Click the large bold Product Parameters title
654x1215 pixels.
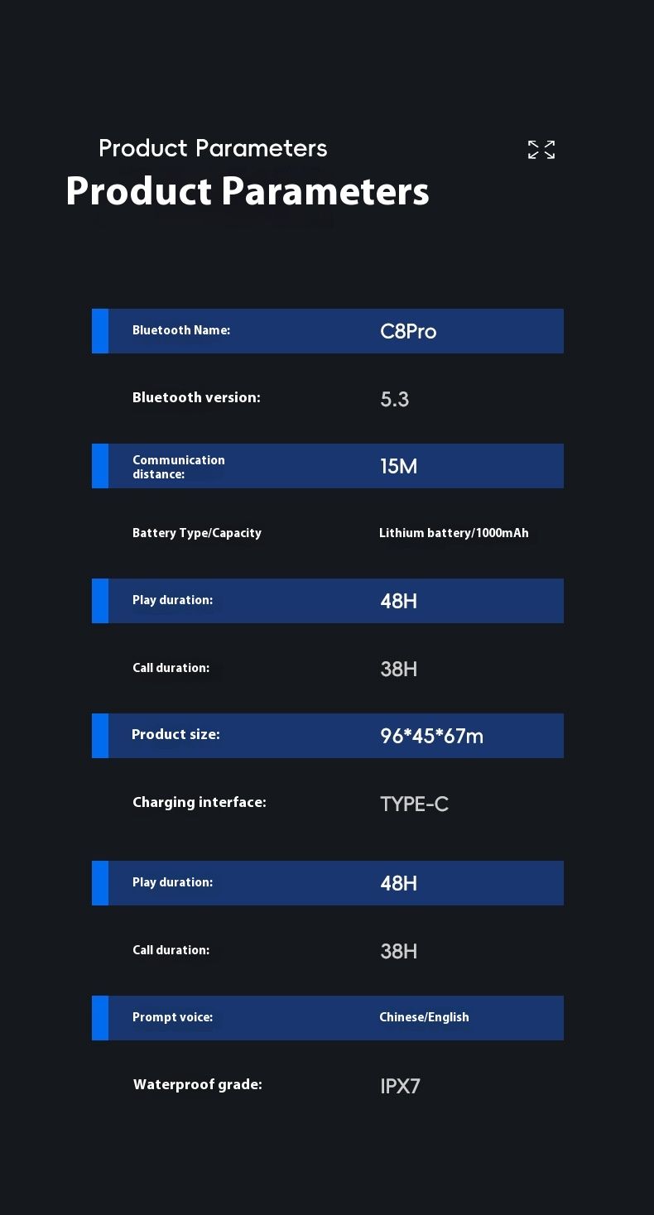247,191
